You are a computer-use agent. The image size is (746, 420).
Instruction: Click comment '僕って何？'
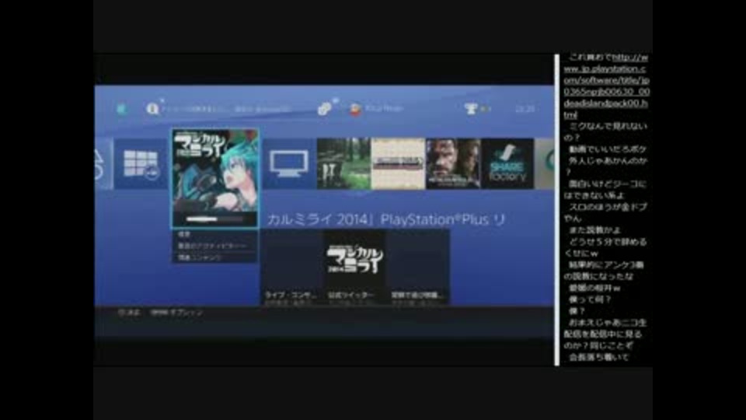coord(590,299)
